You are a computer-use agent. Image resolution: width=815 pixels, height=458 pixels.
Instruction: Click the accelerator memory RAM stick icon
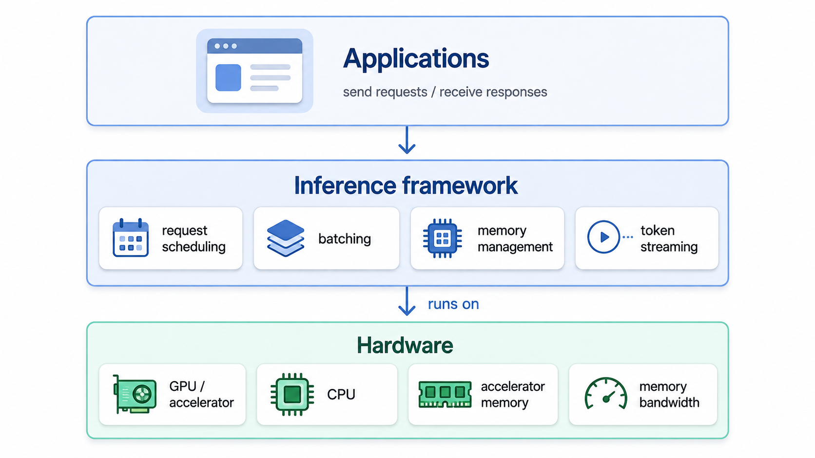[x=445, y=394]
